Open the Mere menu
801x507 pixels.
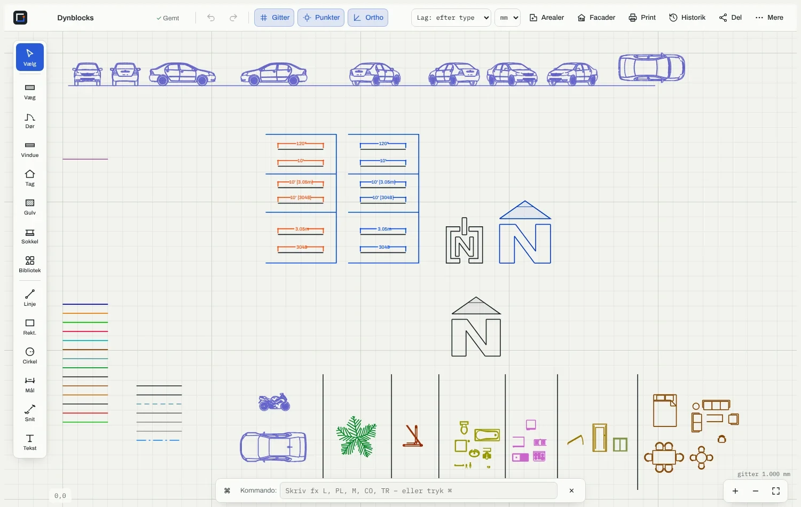click(769, 18)
